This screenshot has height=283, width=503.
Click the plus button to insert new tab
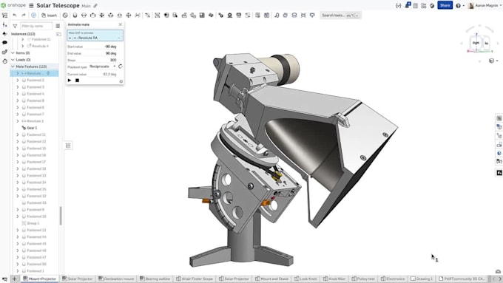click(14, 279)
